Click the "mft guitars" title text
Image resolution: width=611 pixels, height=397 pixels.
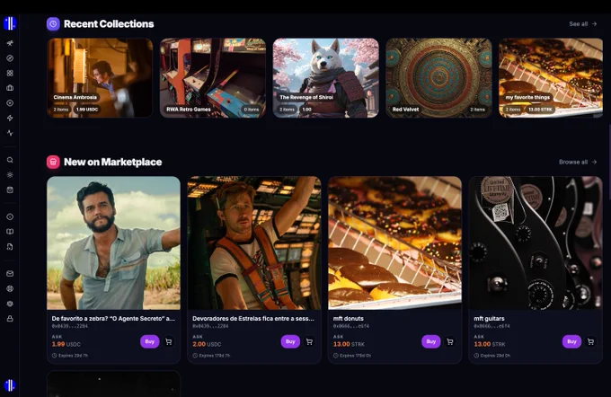(489, 318)
